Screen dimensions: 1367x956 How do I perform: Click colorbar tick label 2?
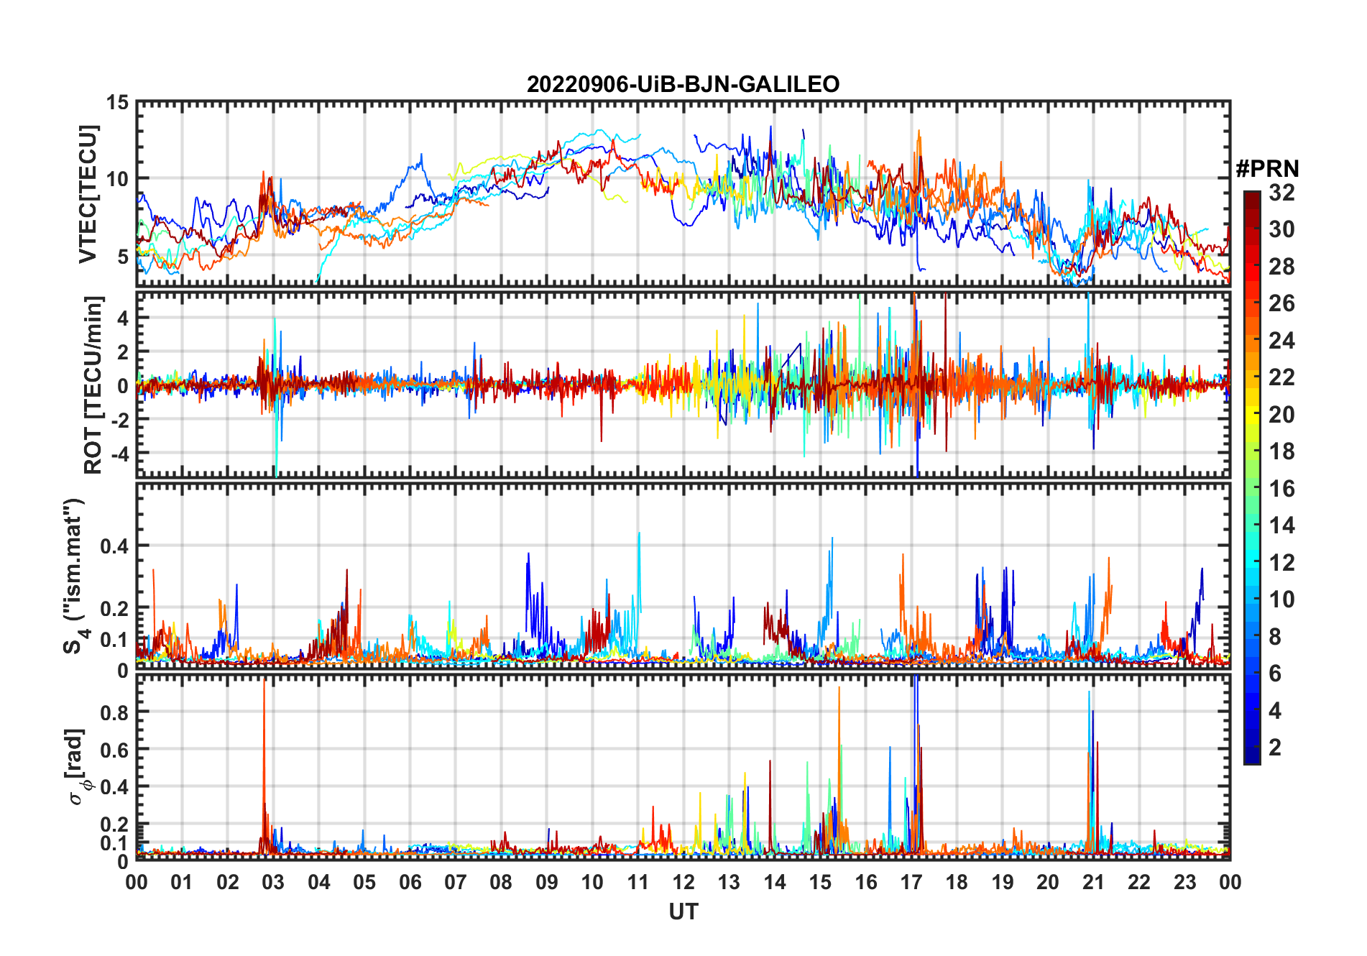tap(1275, 747)
